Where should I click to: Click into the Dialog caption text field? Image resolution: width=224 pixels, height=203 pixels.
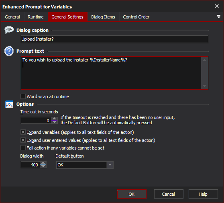(114, 39)
